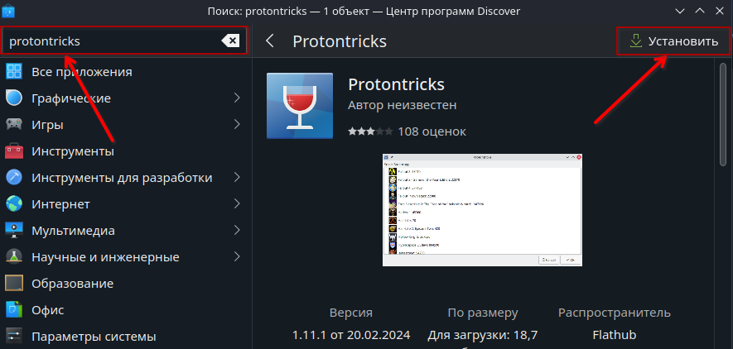Open System Settings category entry
The image size is (733, 349).
tap(93, 337)
